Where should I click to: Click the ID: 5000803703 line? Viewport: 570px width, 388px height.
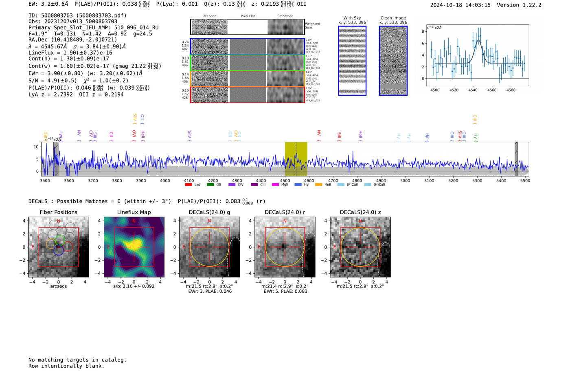coord(77,15)
